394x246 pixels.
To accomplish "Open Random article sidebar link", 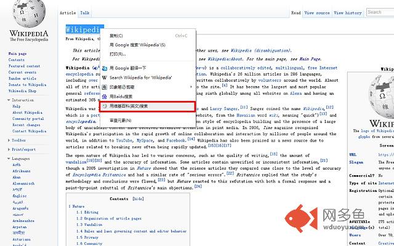I will point(22,79).
